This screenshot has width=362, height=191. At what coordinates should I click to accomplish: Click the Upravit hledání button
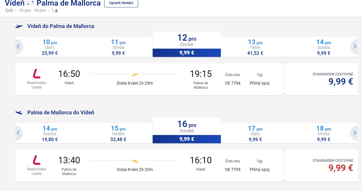tap(121, 4)
